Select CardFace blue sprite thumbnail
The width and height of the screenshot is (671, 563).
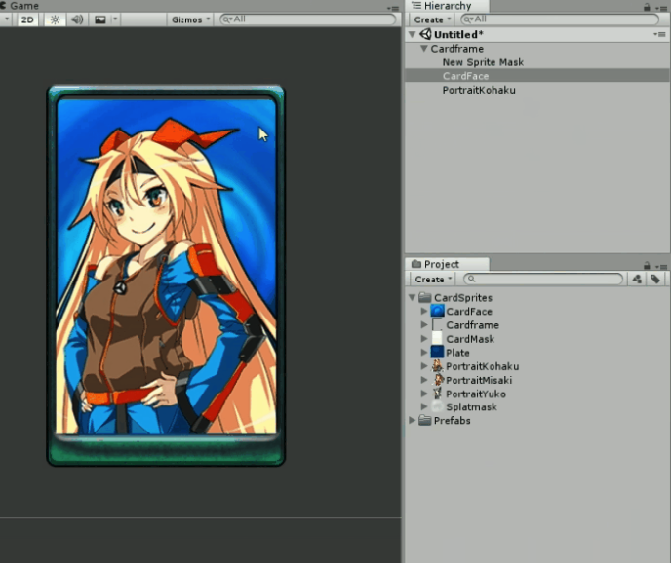(x=437, y=311)
